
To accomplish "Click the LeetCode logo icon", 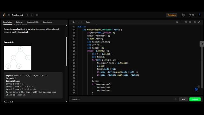I will [x=4, y=15].
